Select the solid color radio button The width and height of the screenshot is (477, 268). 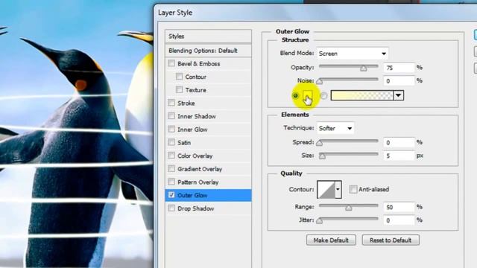click(295, 96)
